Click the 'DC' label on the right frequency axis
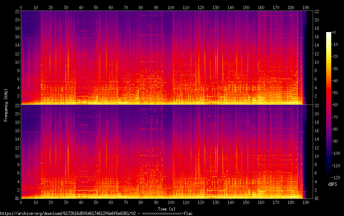Viewport: 344px width, 216px height. click(317, 198)
